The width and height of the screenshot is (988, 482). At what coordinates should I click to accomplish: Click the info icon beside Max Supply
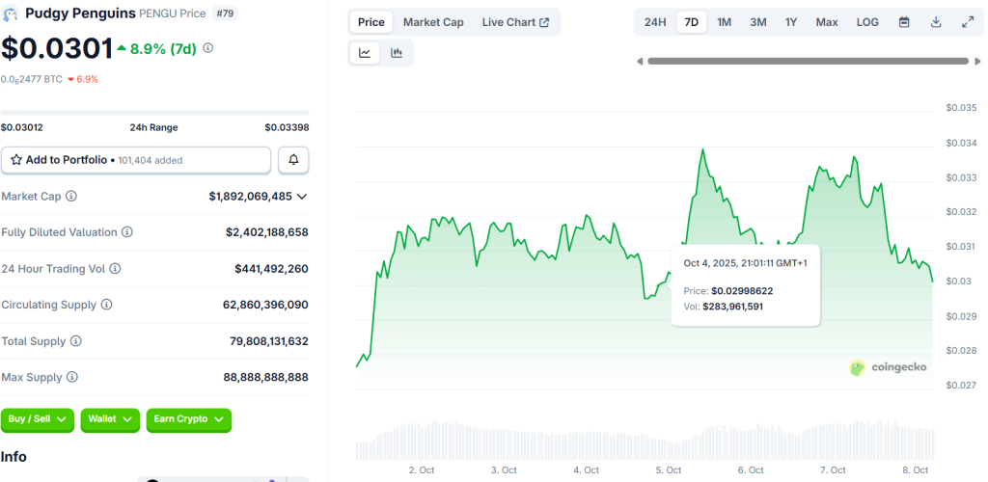tap(72, 377)
